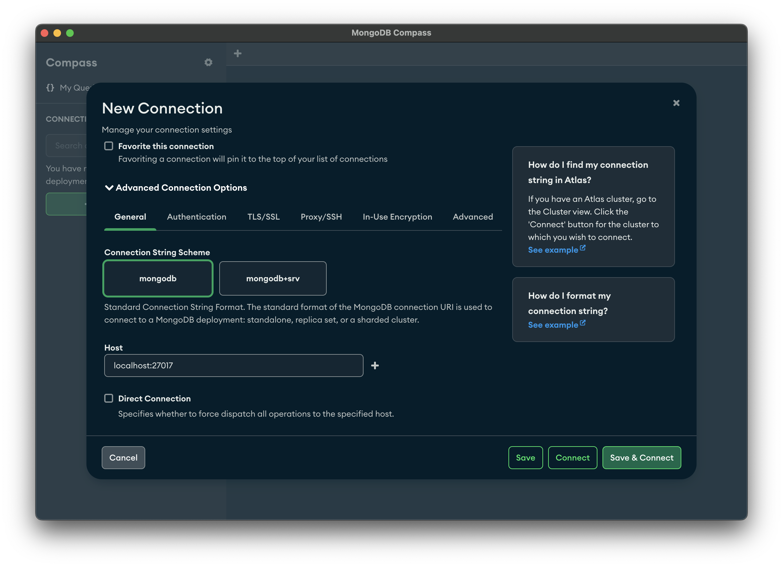Click the plus icon to add another host
This screenshot has height=567, width=783.
pyautogui.click(x=375, y=365)
